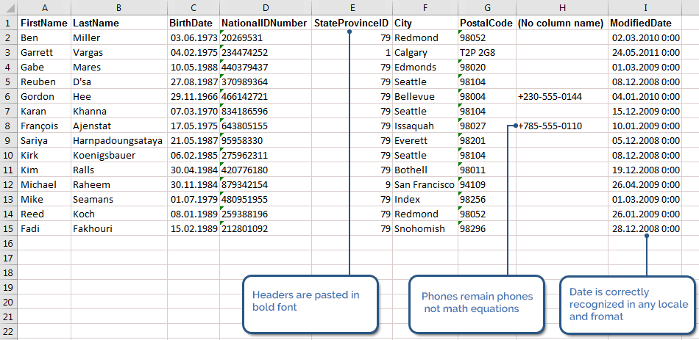Select birthdate 29.11.1966

click(194, 97)
